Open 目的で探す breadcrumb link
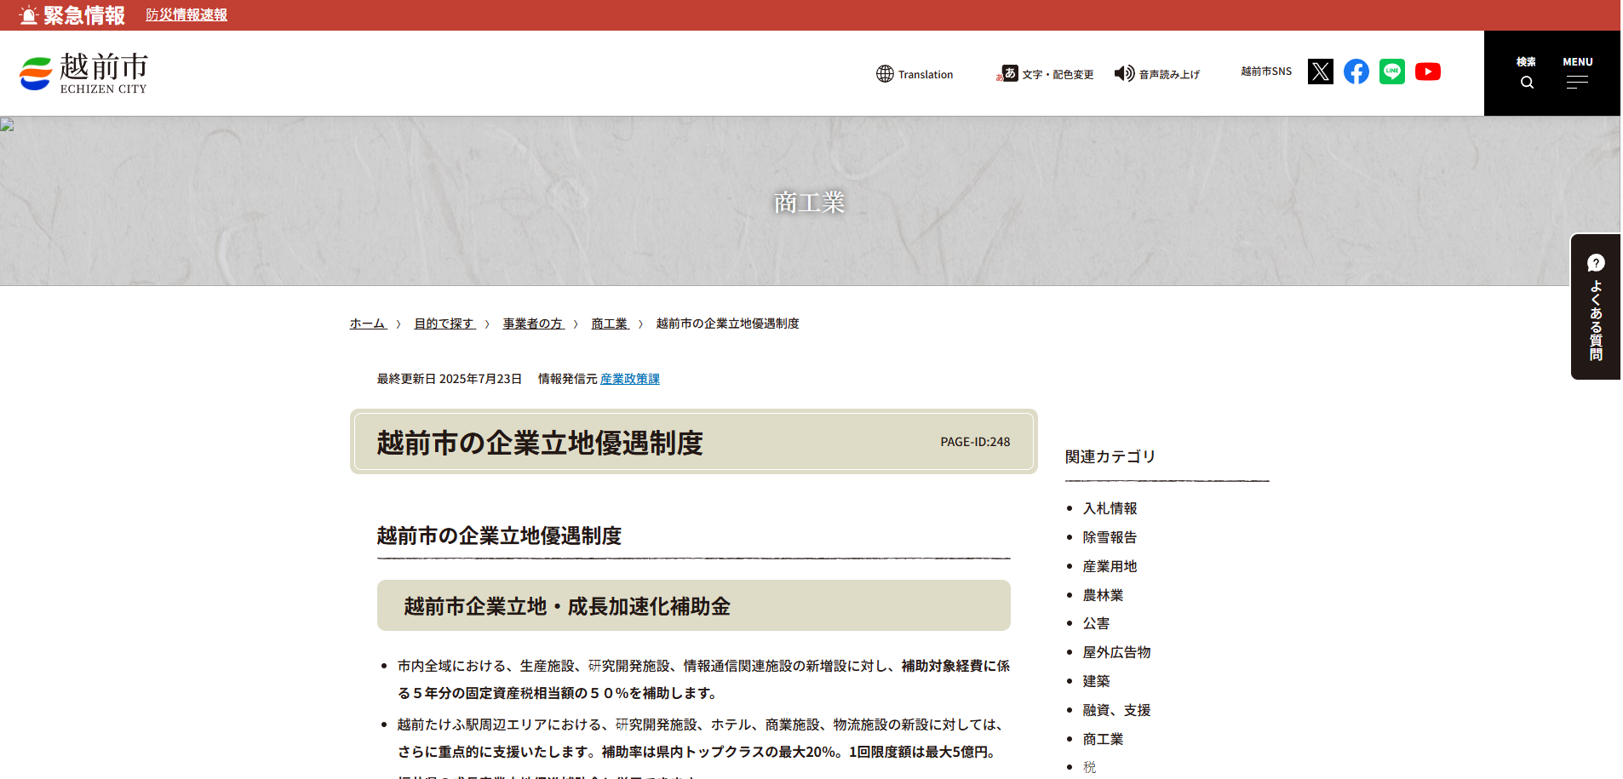 tap(444, 324)
